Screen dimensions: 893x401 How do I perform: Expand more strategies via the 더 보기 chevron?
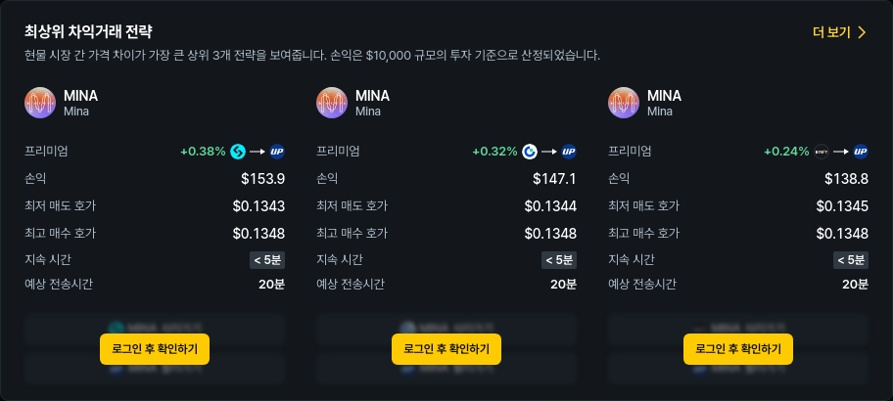tap(862, 32)
